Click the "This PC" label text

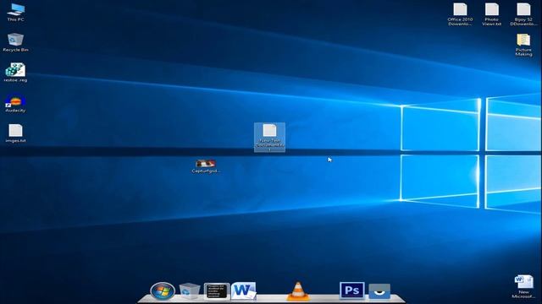(15, 19)
